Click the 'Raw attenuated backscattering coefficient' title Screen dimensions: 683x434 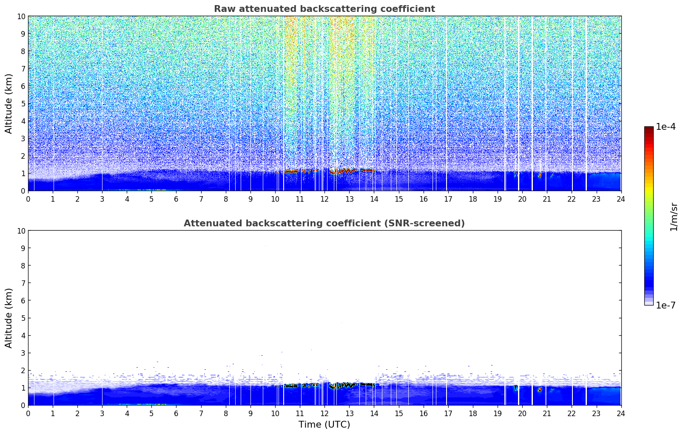[324, 9]
